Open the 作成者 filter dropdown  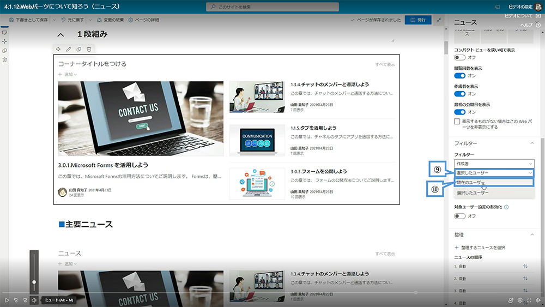494,164
